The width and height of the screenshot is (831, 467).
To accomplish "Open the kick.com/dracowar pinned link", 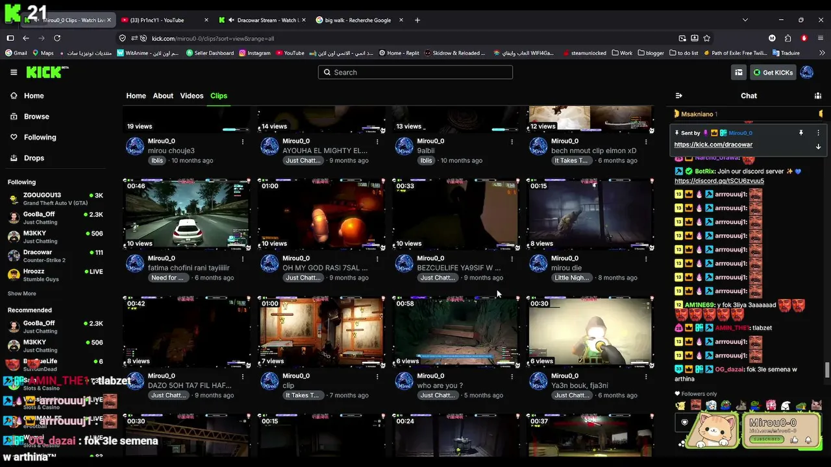I will tap(713, 145).
